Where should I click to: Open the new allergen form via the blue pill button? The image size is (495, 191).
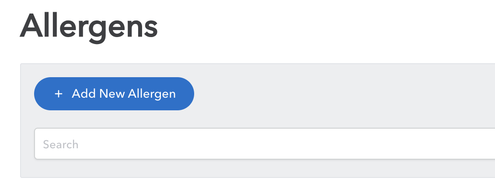(114, 94)
